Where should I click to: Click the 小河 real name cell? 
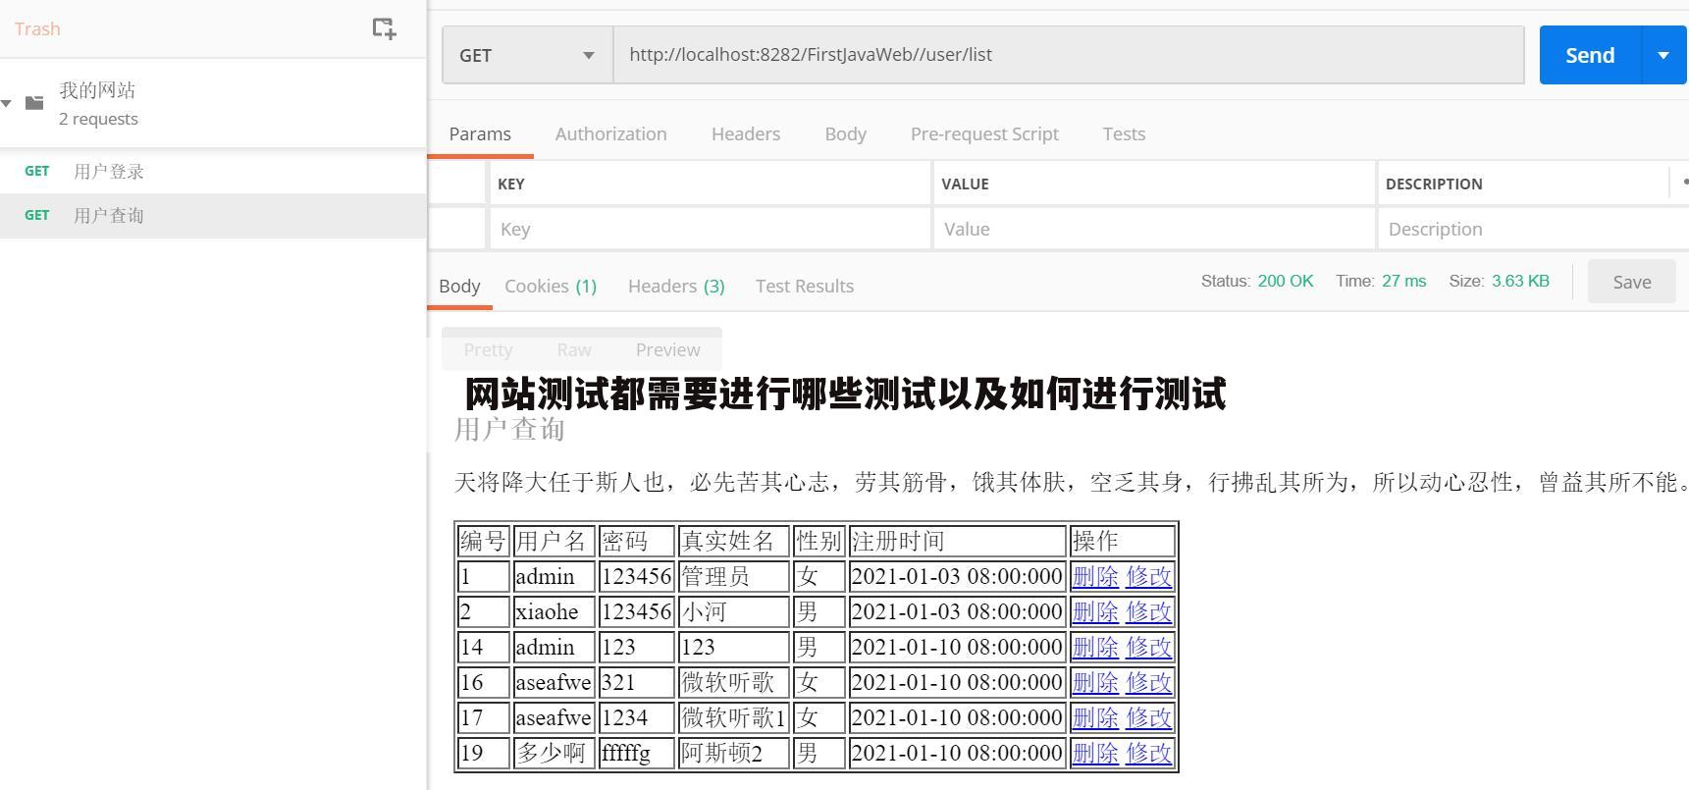733,611
